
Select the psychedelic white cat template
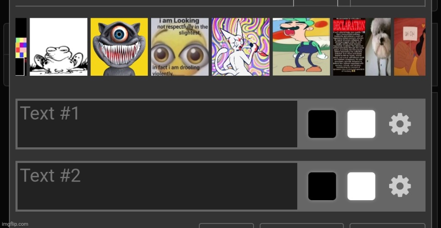[x=241, y=47]
